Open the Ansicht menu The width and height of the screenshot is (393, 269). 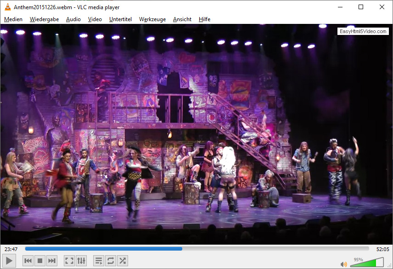pyautogui.click(x=182, y=19)
